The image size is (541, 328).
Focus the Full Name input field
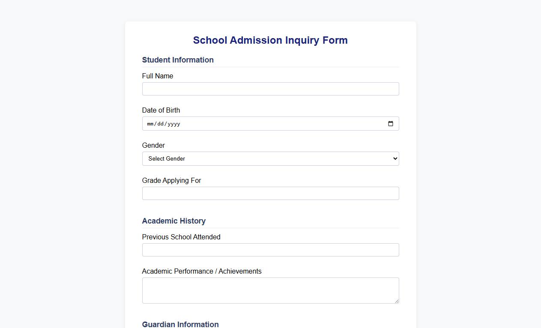click(270, 89)
